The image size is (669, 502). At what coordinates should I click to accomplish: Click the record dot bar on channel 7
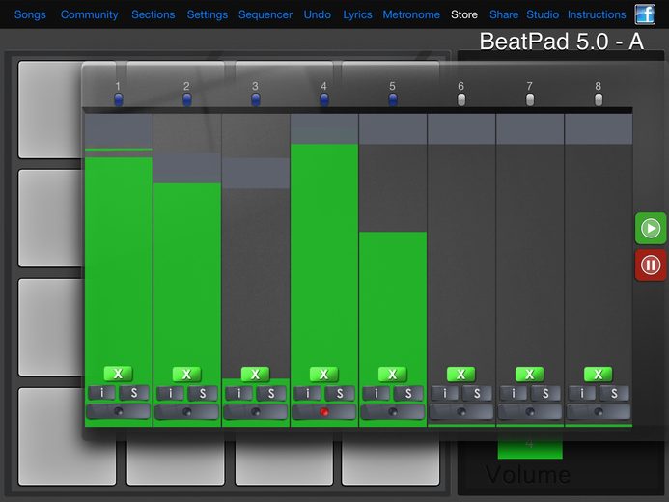pyautogui.click(x=529, y=411)
